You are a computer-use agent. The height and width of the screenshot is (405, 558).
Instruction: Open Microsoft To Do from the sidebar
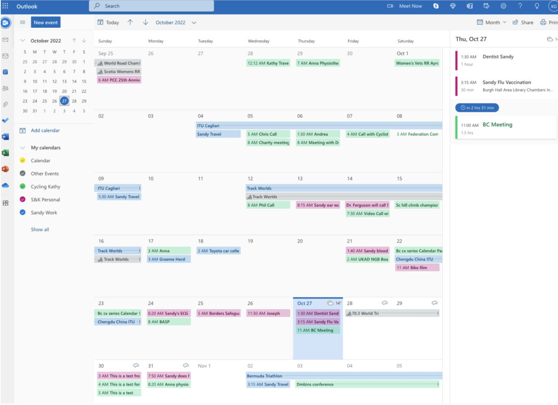pyautogui.click(x=6, y=120)
